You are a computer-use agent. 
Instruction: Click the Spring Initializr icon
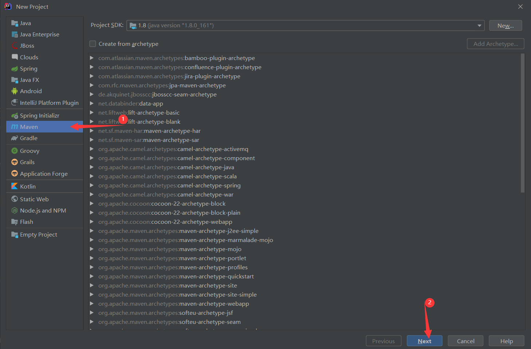coord(15,115)
